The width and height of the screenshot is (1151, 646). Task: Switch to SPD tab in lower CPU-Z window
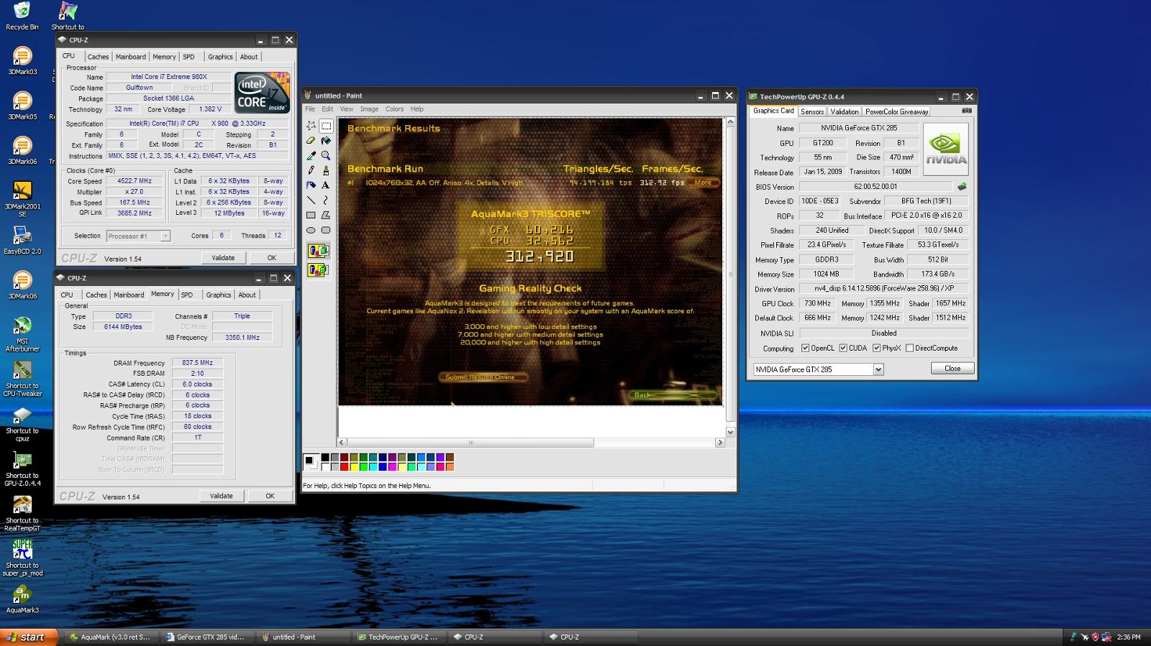click(x=187, y=295)
